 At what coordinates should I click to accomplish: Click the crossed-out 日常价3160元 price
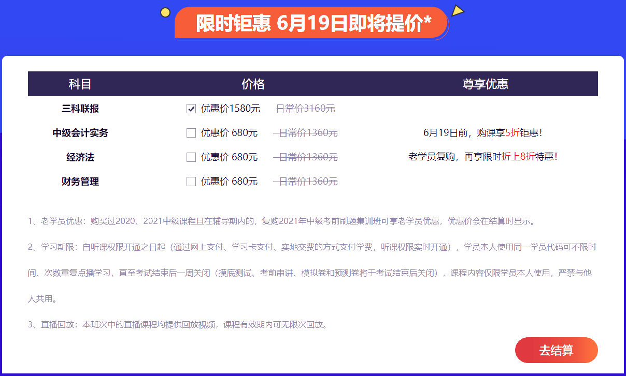click(x=305, y=108)
